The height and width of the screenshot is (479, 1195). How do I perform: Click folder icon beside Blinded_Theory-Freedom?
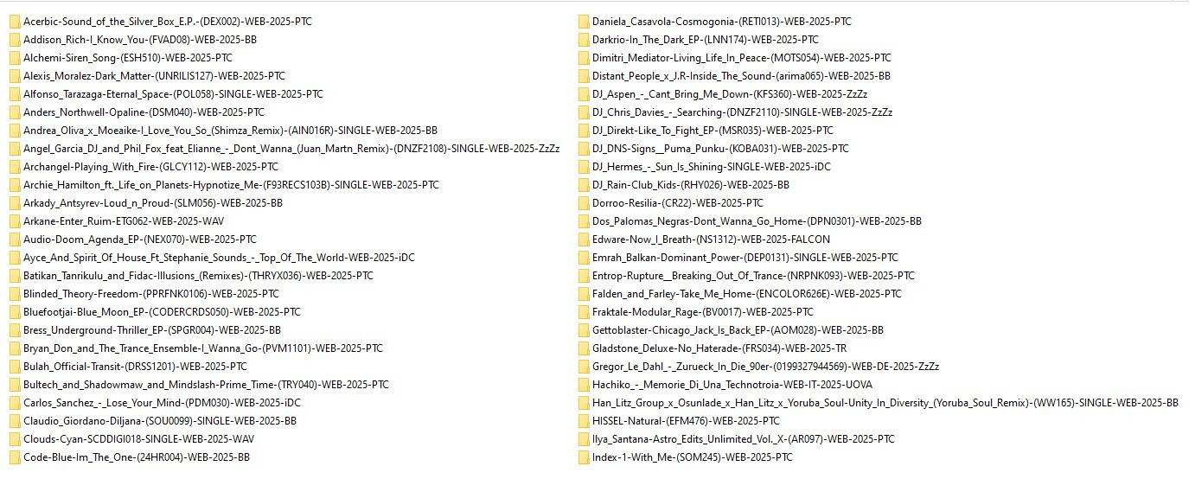pyautogui.click(x=15, y=294)
